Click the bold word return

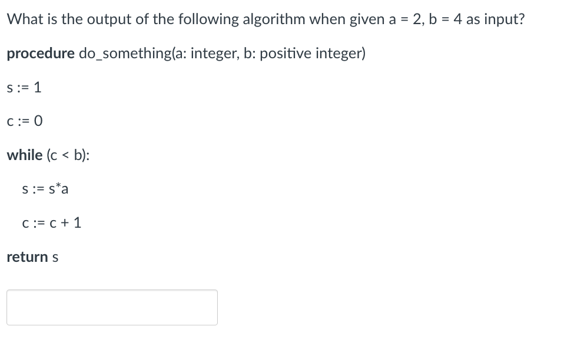pos(26,257)
